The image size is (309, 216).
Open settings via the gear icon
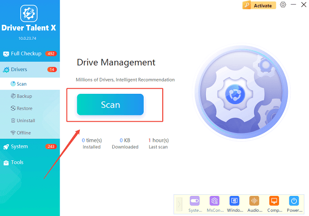[x=283, y=5]
